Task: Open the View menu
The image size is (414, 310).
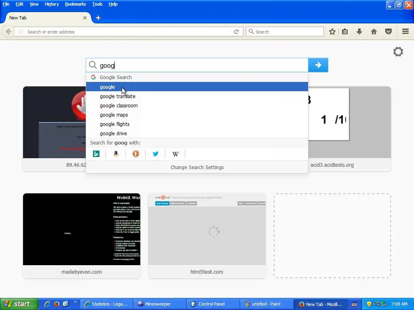Action: 34,4
